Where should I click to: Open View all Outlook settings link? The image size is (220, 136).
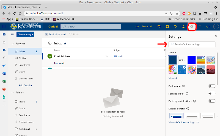coord(182,123)
